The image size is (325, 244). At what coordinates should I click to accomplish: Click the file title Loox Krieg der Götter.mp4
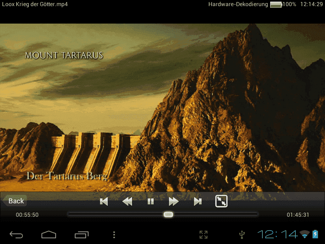coord(35,4)
